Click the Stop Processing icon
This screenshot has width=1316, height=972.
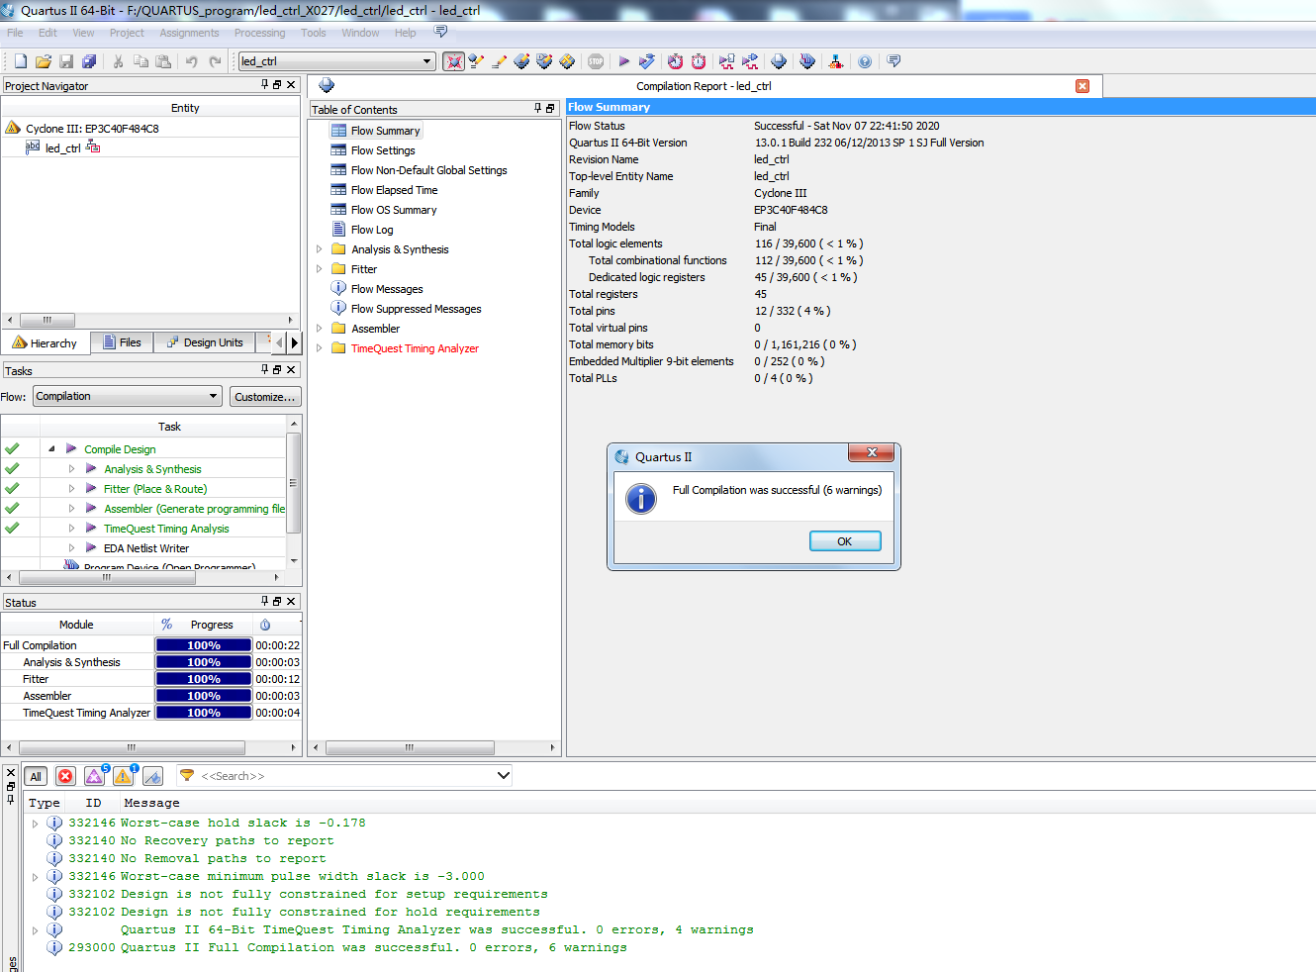(596, 61)
